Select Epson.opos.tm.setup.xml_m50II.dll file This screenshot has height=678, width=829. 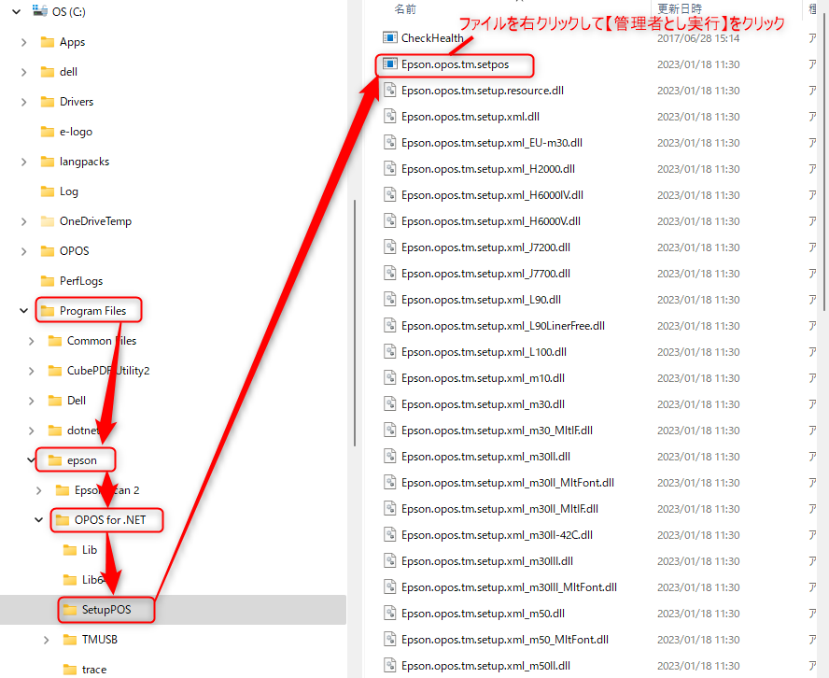tap(485, 665)
